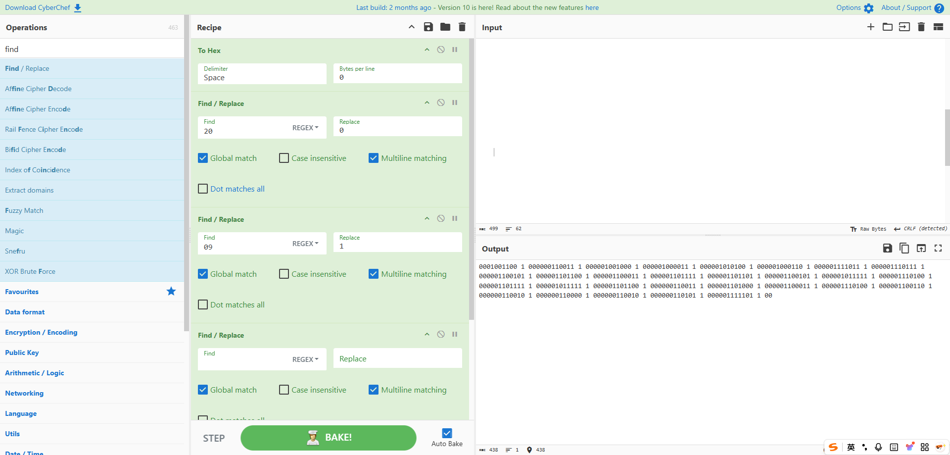Disable the third Find / Replace operation

441,335
